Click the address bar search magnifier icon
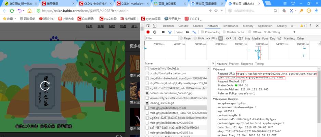 point(275,11)
